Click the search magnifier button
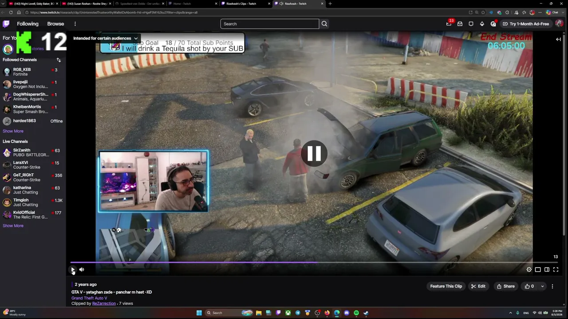 click(x=324, y=24)
